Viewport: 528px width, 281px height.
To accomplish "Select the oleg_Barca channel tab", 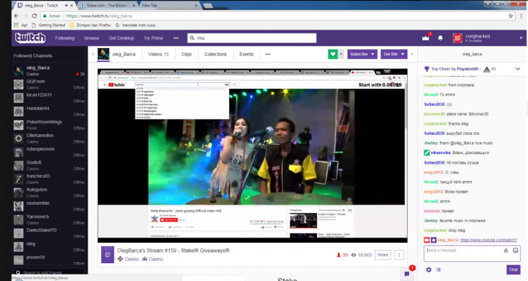I will 117,54.
